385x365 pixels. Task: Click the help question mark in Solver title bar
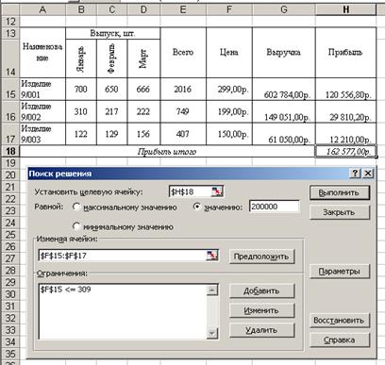[x=356, y=174]
